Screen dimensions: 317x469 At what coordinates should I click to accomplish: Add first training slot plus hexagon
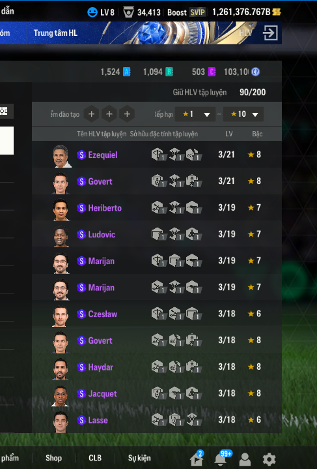pyautogui.click(x=91, y=114)
